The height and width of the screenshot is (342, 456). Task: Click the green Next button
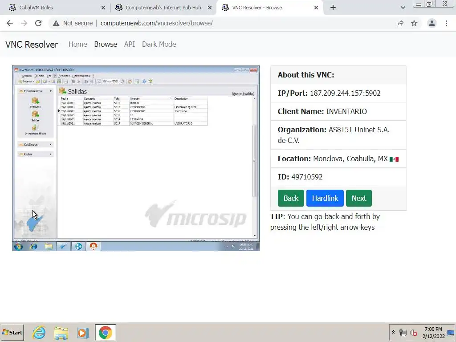pyautogui.click(x=359, y=198)
